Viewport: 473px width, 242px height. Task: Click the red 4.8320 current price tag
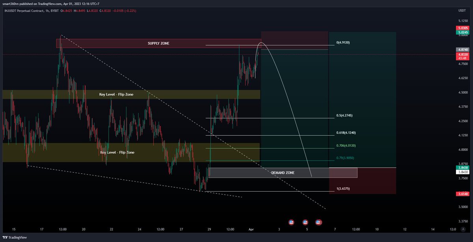point(462,54)
